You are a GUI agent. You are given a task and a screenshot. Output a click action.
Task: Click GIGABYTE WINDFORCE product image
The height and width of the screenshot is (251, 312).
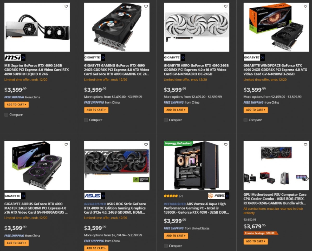point(276,27)
